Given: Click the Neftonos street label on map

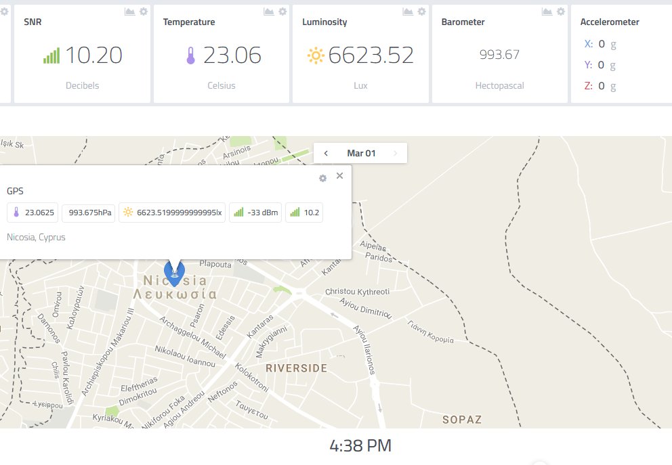Looking at the screenshot, I should click(222, 392).
